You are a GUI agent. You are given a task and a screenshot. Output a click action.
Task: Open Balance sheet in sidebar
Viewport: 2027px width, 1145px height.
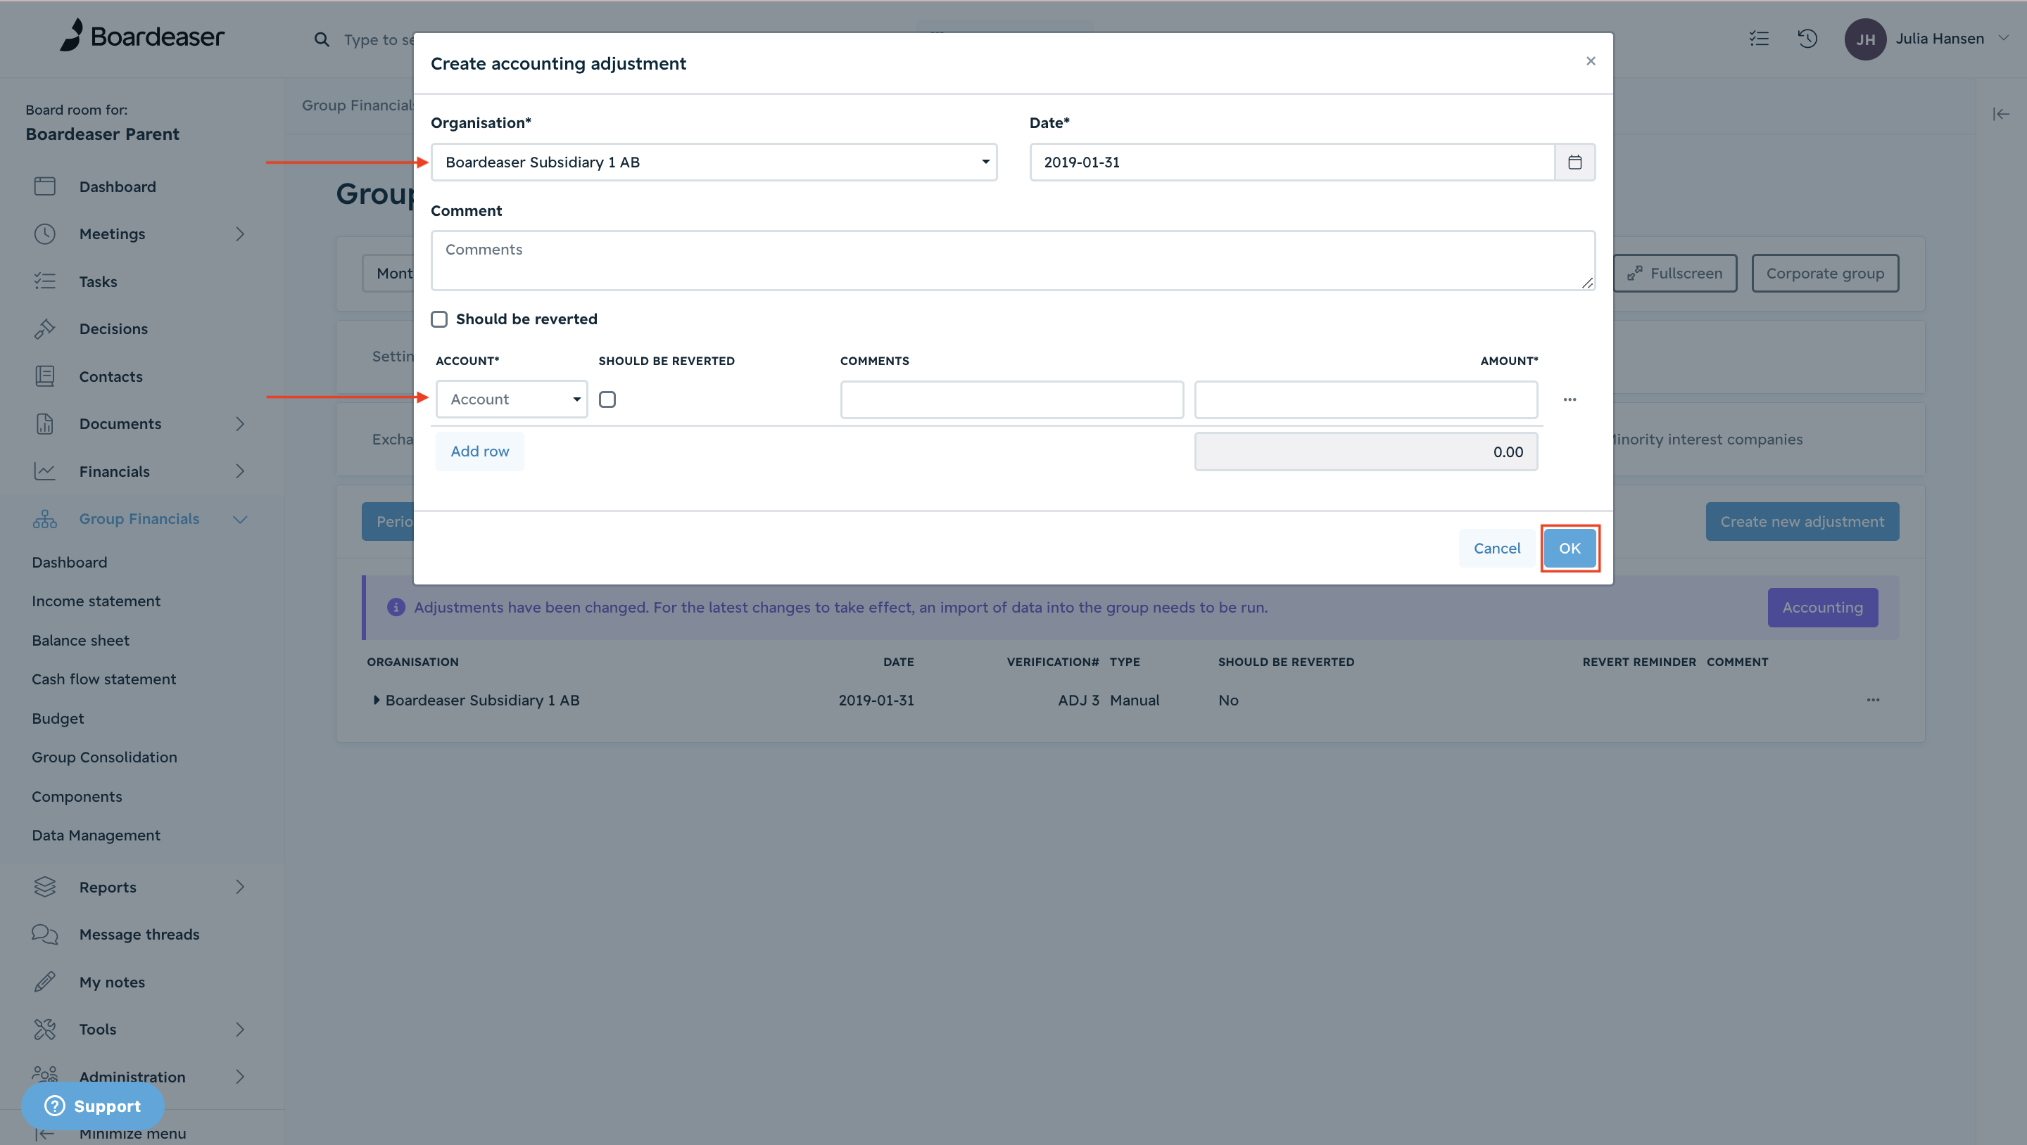(80, 640)
